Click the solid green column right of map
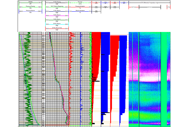 click(164, 76)
